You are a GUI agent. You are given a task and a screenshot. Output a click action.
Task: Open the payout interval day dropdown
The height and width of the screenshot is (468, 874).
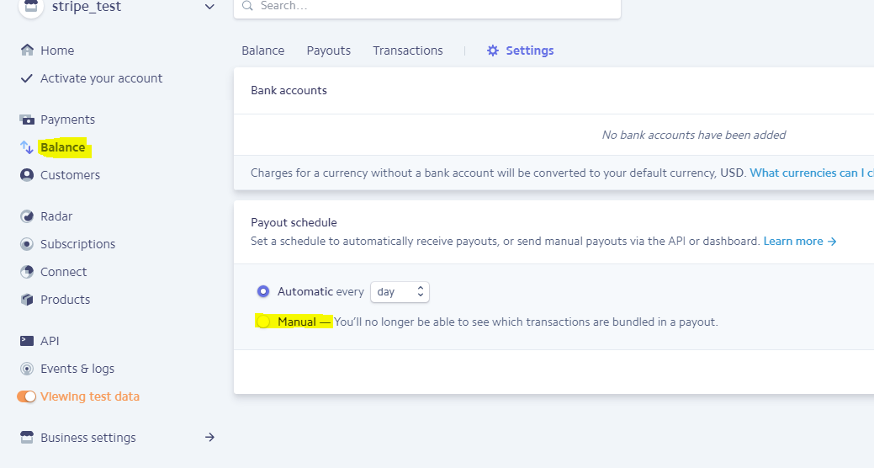(400, 292)
